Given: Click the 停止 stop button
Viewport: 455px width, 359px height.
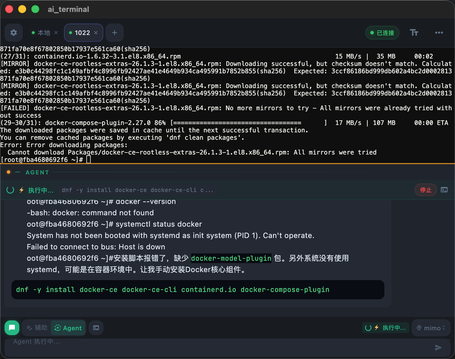Looking at the screenshot, I should click(x=426, y=190).
